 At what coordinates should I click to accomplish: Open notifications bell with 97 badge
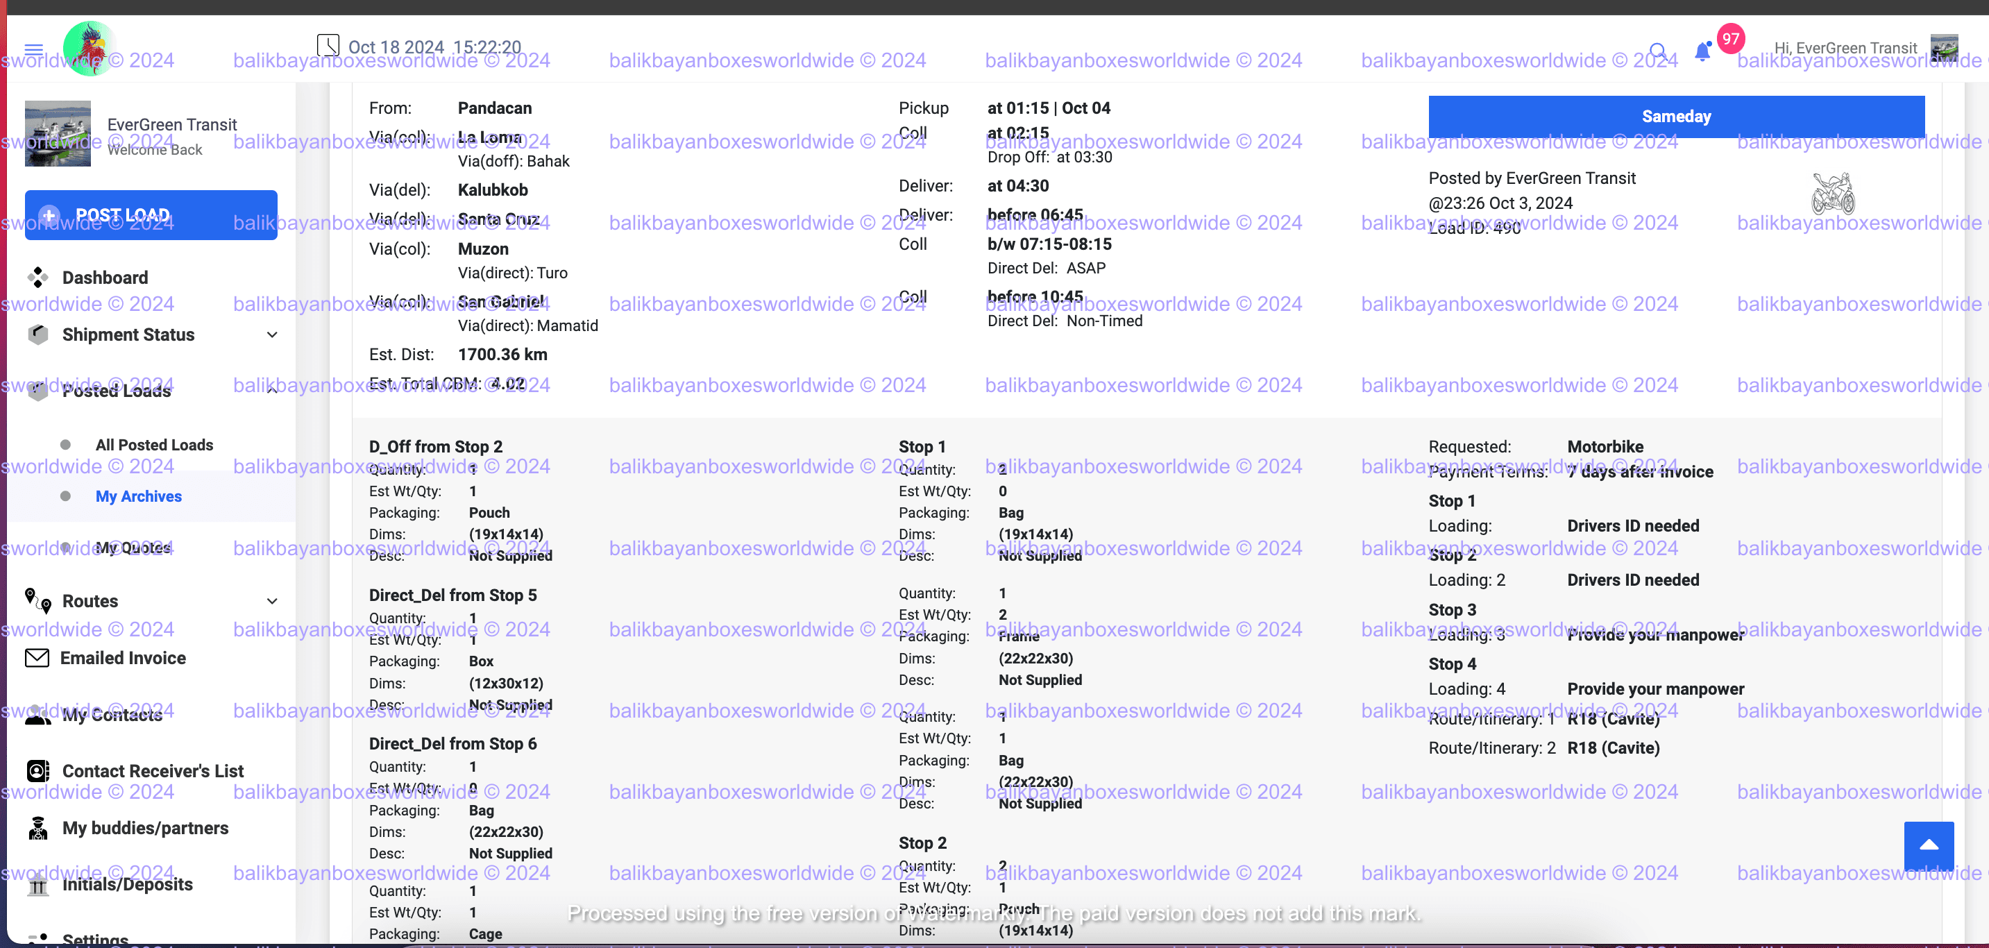coord(1702,52)
